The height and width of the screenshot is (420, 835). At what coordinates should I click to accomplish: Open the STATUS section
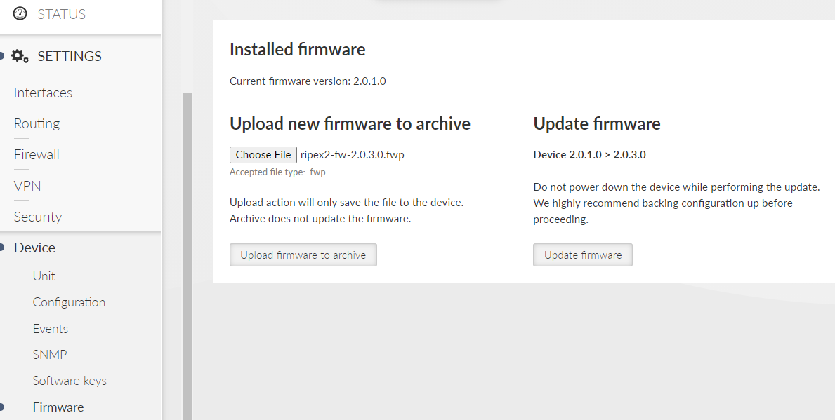pyautogui.click(x=61, y=14)
